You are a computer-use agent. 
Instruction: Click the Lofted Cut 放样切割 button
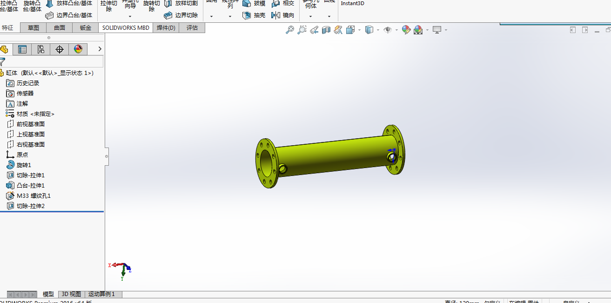181,3
